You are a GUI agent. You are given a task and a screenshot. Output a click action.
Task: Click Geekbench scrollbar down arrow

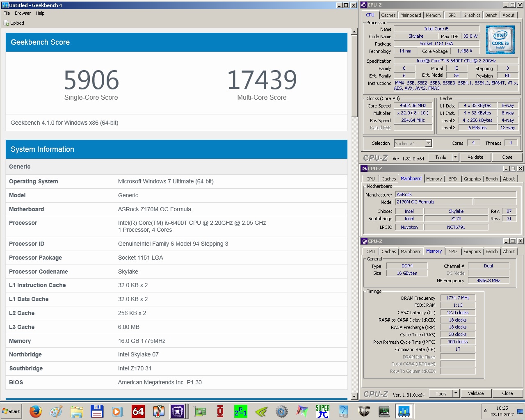[x=354, y=397]
